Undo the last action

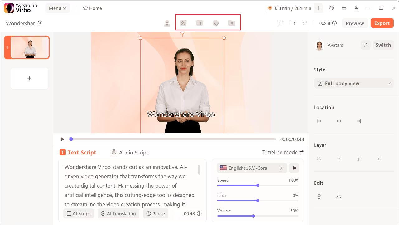(x=292, y=23)
